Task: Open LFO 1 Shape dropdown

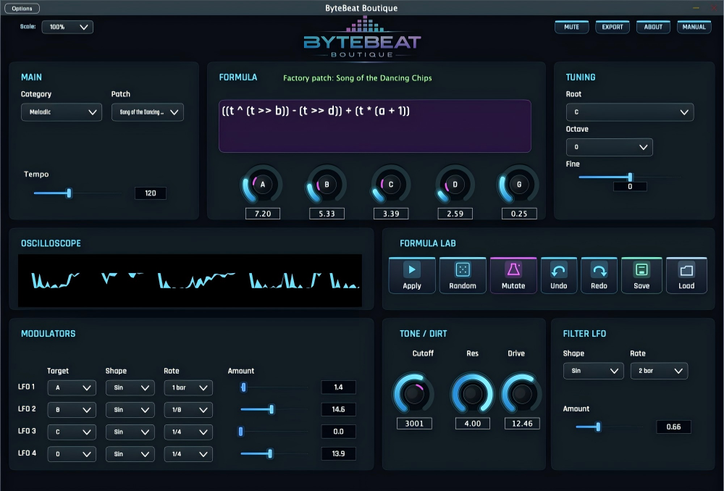Action: tap(130, 387)
